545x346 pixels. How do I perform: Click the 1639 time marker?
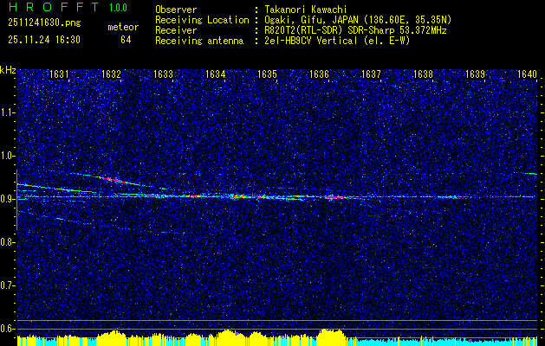click(x=475, y=74)
